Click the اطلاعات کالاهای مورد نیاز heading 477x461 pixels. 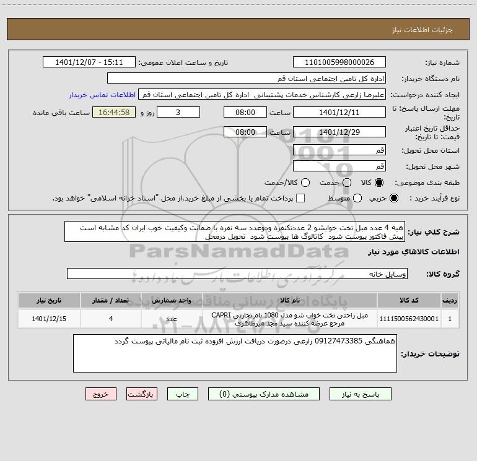point(413,252)
